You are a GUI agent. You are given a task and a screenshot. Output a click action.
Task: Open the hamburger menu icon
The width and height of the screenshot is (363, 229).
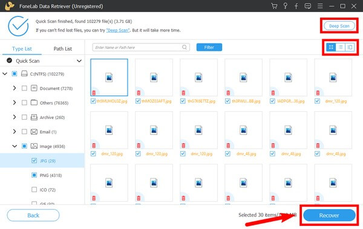320,6
